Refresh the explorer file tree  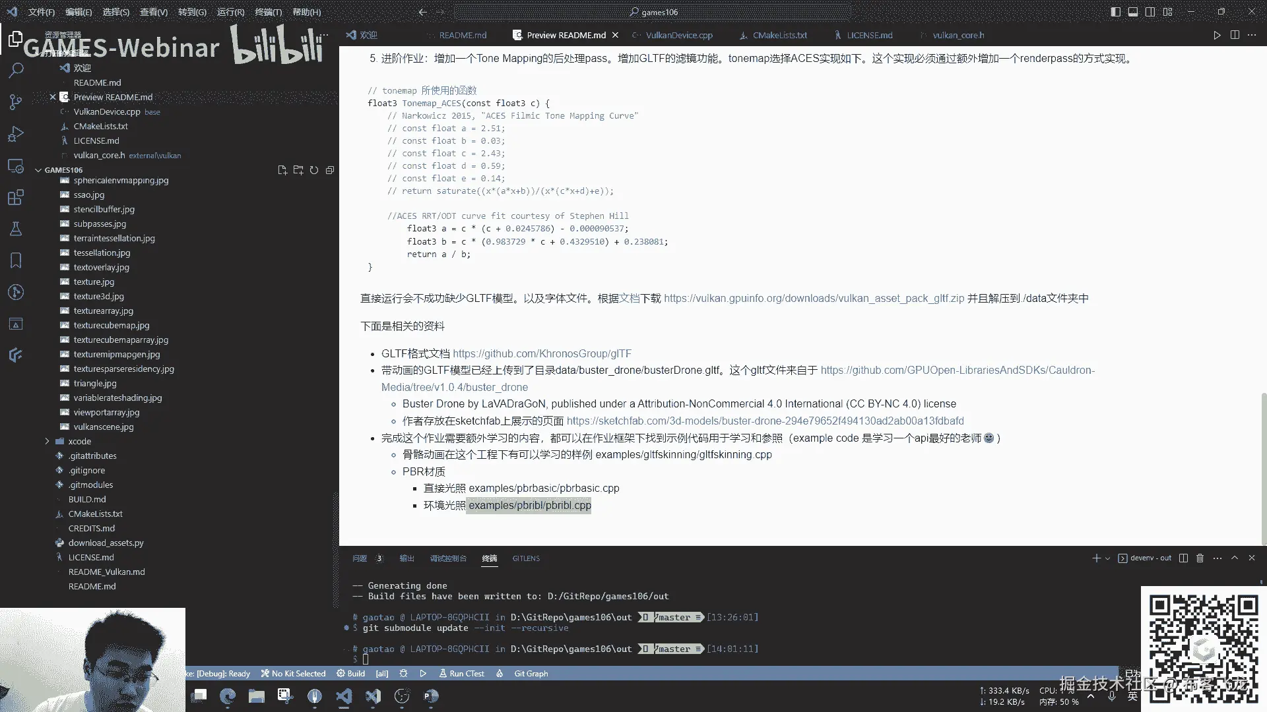pyautogui.click(x=314, y=170)
